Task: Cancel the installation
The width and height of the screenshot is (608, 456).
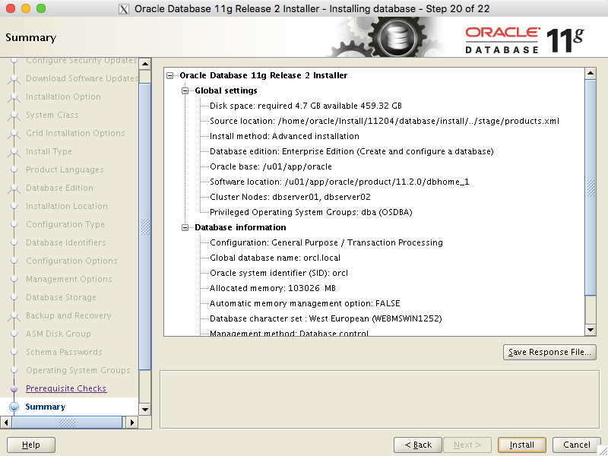Action: click(x=576, y=445)
